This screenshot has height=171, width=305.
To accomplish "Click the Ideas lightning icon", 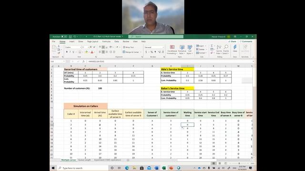I will pyautogui.click(x=235, y=48).
